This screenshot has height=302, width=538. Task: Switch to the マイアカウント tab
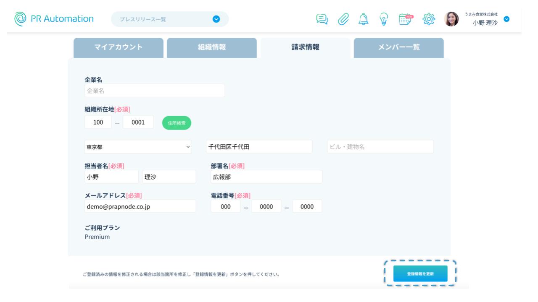(x=119, y=47)
